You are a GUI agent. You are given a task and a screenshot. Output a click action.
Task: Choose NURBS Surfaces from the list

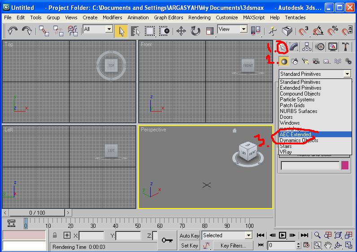[x=315, y=111]
